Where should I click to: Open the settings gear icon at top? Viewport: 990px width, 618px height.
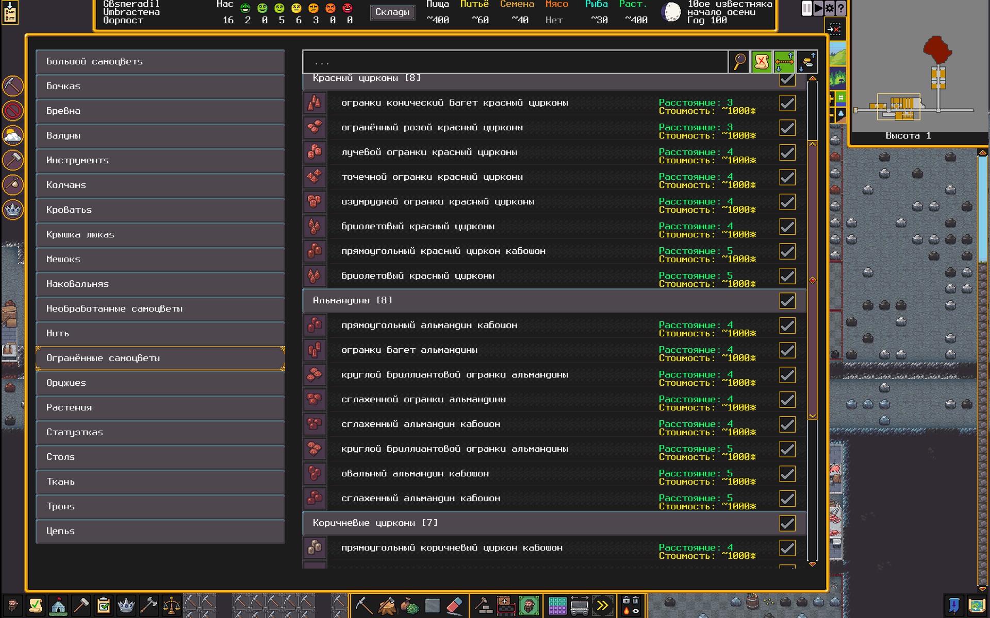tap(830, 8)
